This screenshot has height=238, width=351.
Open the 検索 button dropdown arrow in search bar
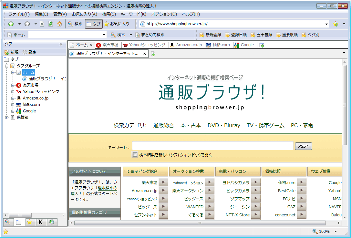[131, 35]
